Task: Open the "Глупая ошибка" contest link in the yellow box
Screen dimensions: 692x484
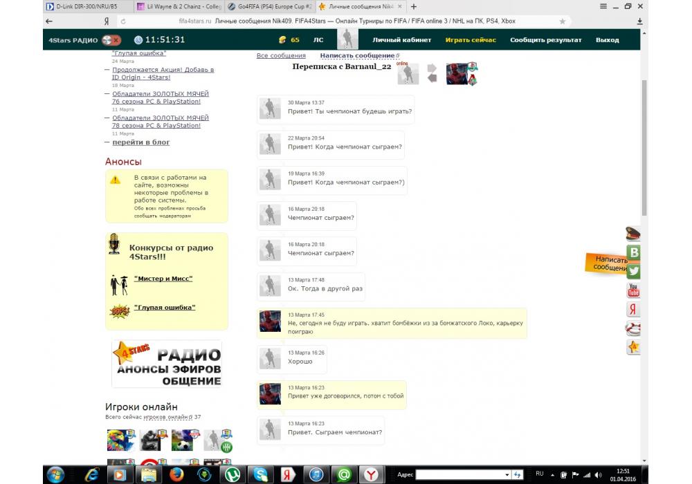Action: (165, 308)
